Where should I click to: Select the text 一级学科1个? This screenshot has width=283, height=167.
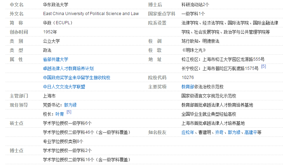point(193,14)
